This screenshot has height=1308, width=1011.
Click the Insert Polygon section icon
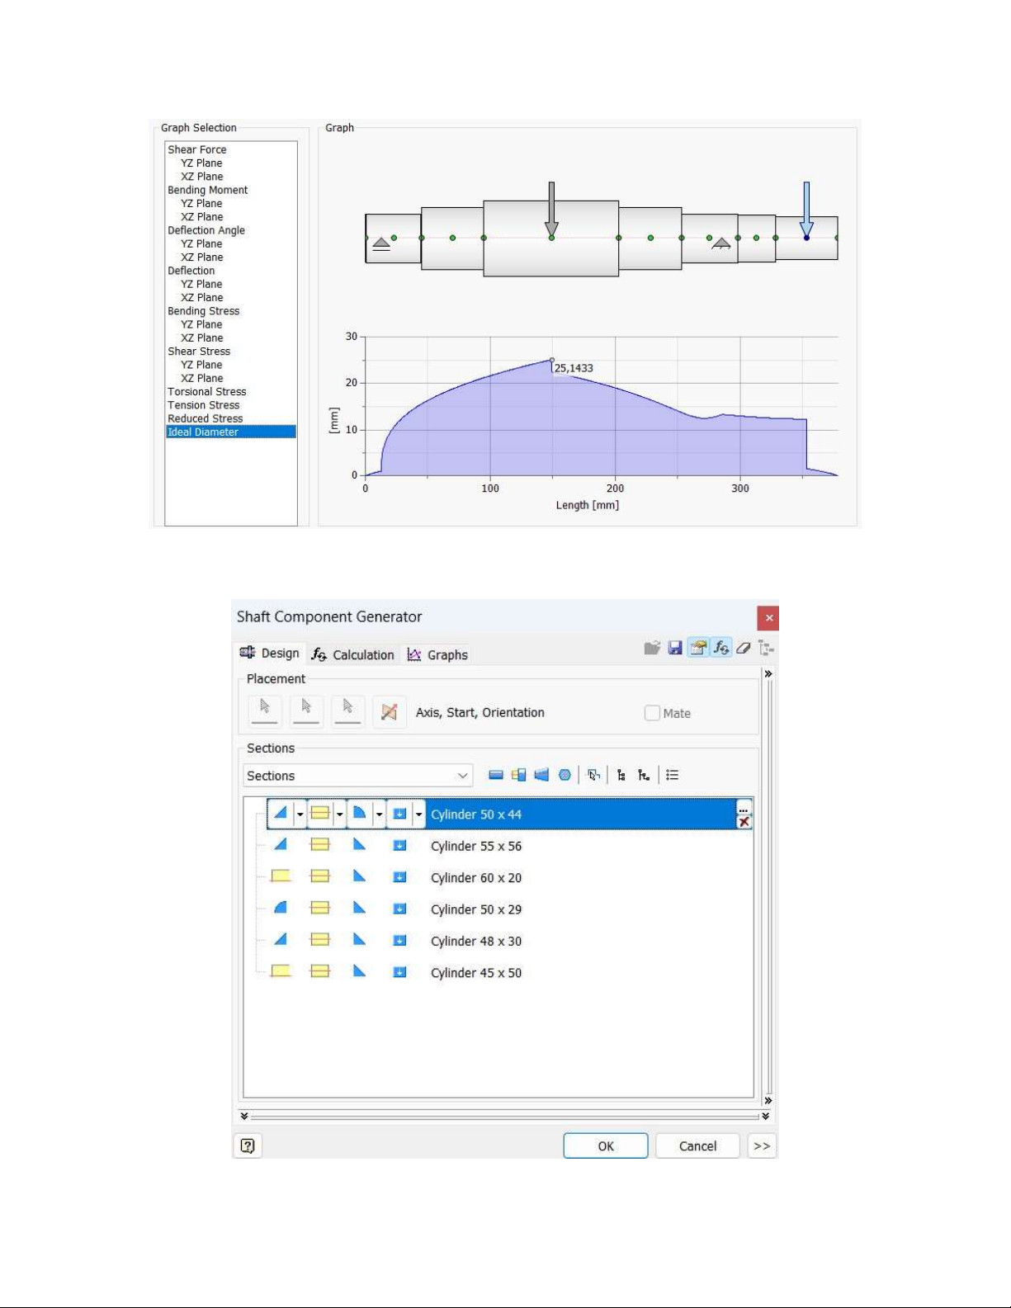[x=565, y=775]
